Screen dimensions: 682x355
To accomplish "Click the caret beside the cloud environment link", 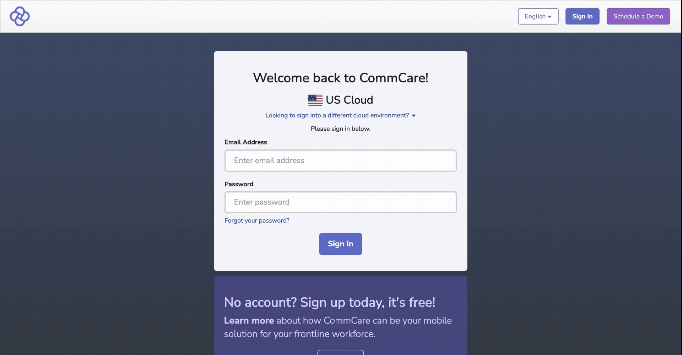I will pos(413,116).
